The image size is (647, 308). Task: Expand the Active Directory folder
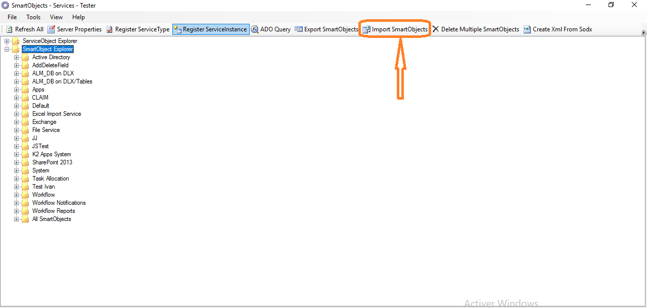click(17, 57)
